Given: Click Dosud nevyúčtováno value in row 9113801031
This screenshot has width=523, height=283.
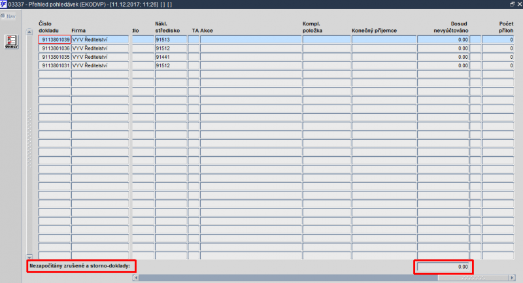Looking at the screenshot, I should click(x=443, y=65).
